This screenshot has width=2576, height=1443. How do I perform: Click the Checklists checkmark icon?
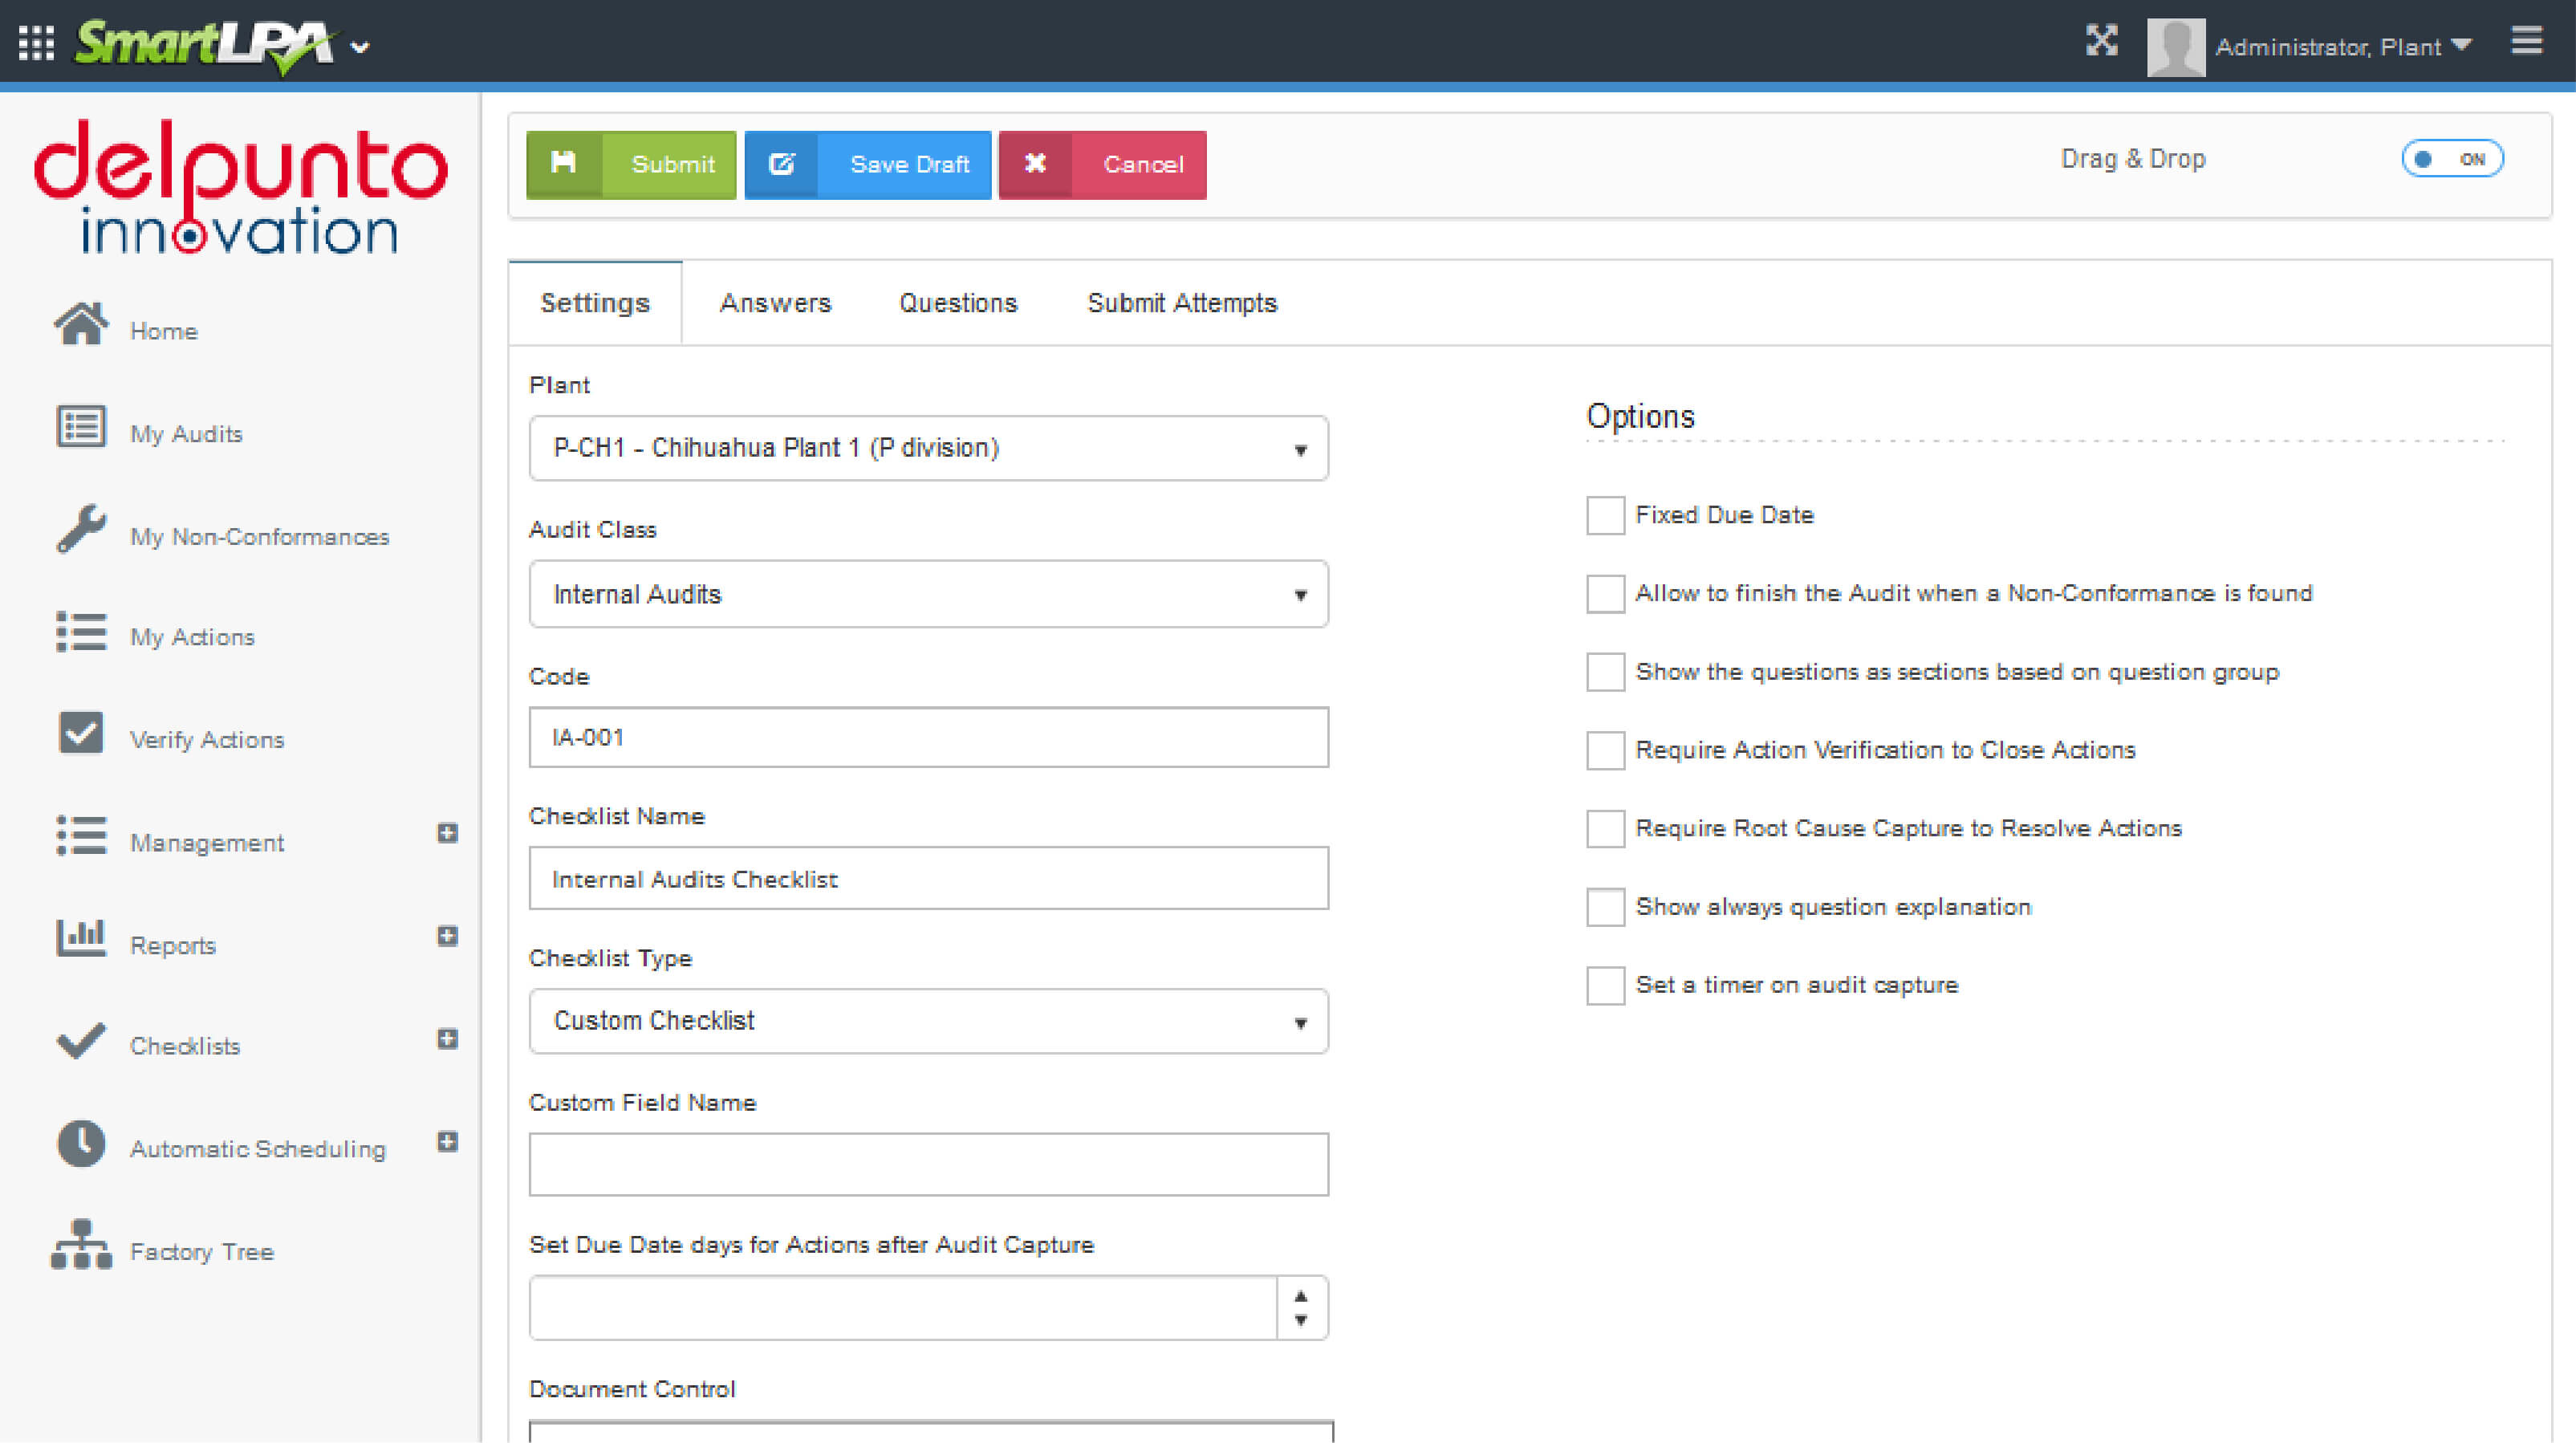81,1041
